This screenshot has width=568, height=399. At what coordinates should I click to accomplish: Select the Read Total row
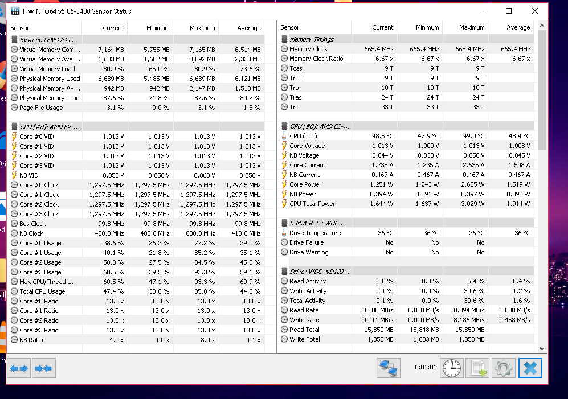point(406,330)
